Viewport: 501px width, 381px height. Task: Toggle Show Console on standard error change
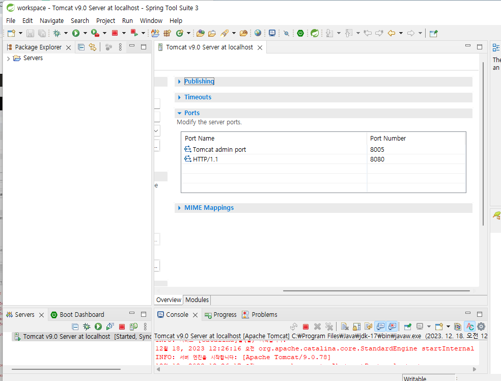coord(392,326)
